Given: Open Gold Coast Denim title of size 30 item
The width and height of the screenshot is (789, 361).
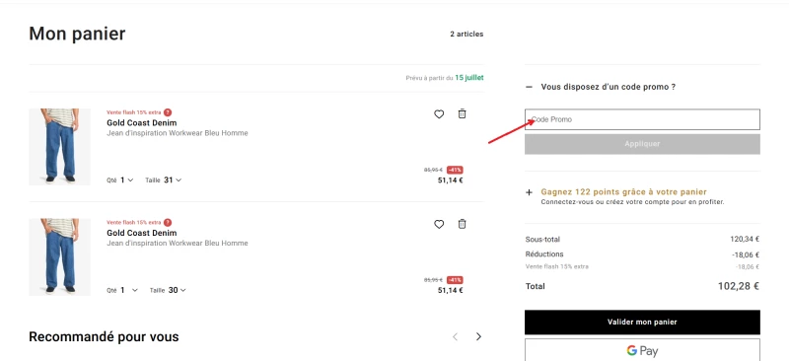Looking at the screenshot, I should pos(141,233).
